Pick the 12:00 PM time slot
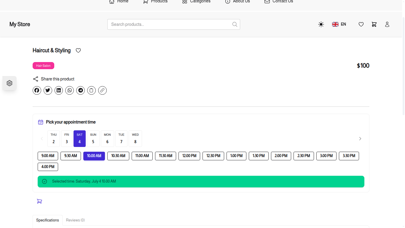Screen dimensions: 405x228 click(x=189, y=156)
